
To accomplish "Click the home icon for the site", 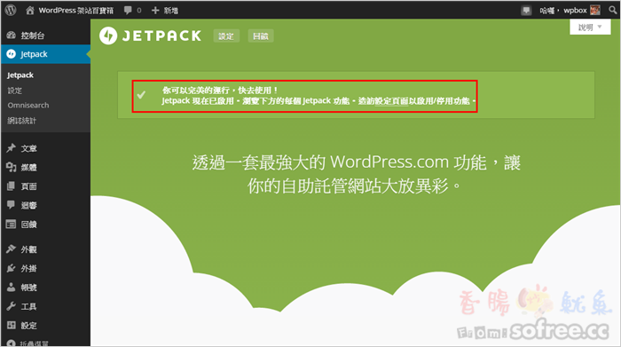I will (x=30, y=11).
